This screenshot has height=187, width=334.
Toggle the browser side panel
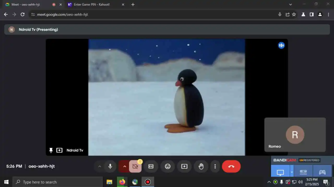click(312, 15)
